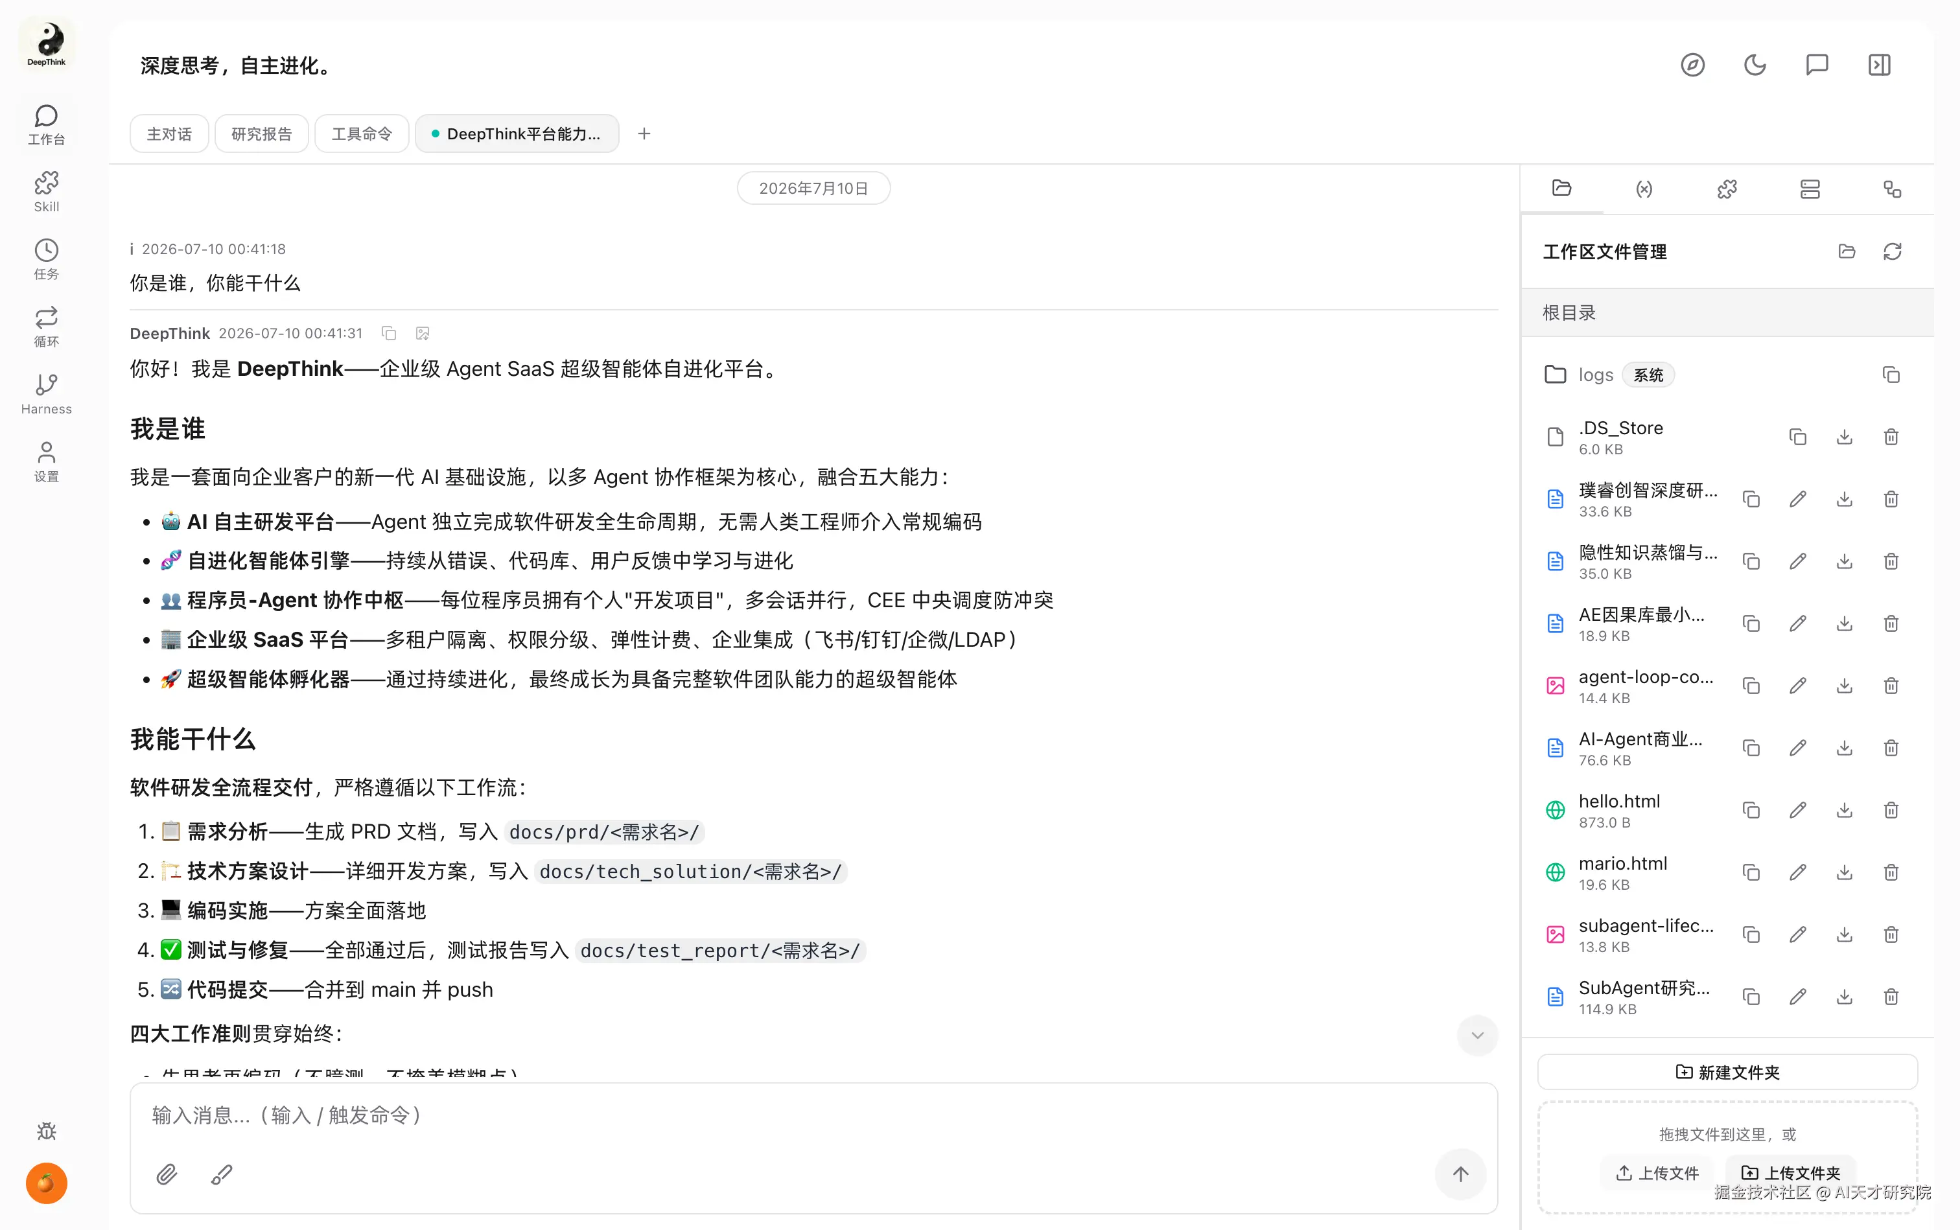Copy the DeepThink reply message
The height and width of the screenshot is (1230, 1960).
point(389,334)
